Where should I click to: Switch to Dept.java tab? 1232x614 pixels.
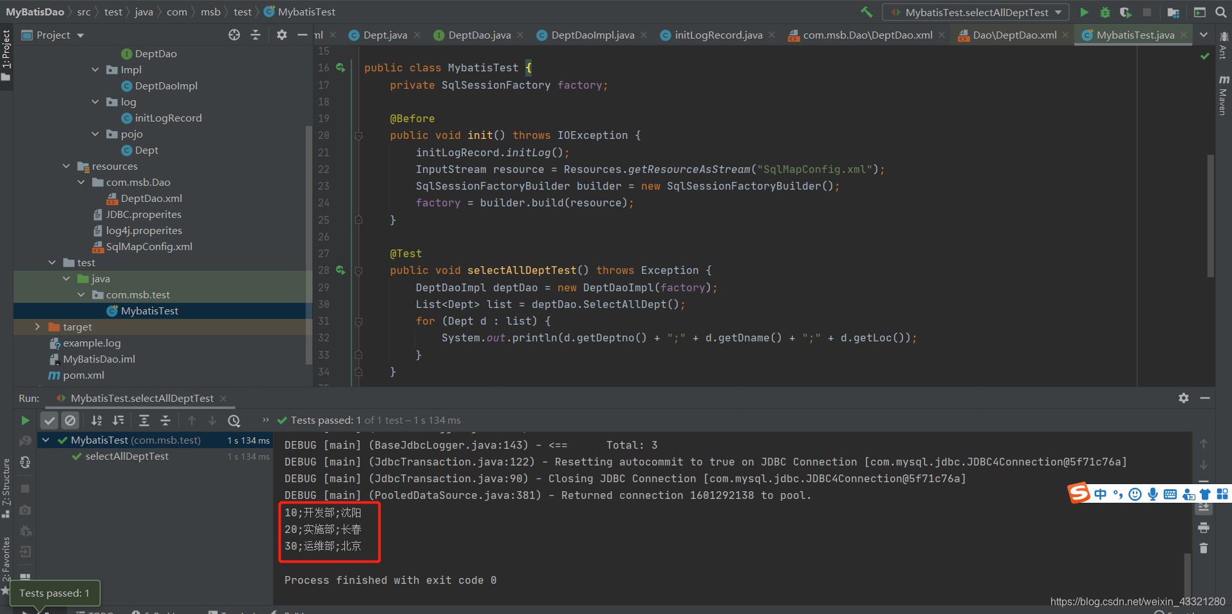(385, 35)
